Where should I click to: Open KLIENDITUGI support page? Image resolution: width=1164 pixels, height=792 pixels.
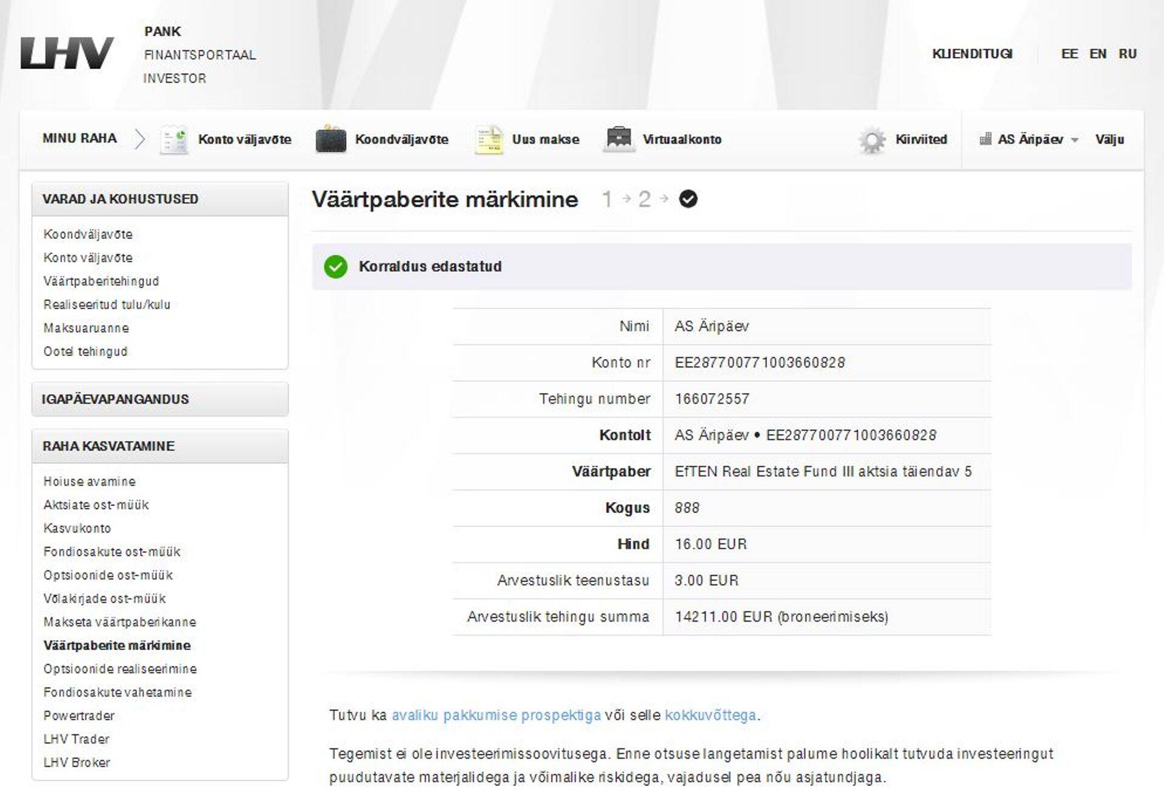click(x=972, y=54)
